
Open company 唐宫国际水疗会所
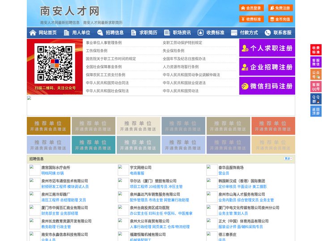point(55,167)
